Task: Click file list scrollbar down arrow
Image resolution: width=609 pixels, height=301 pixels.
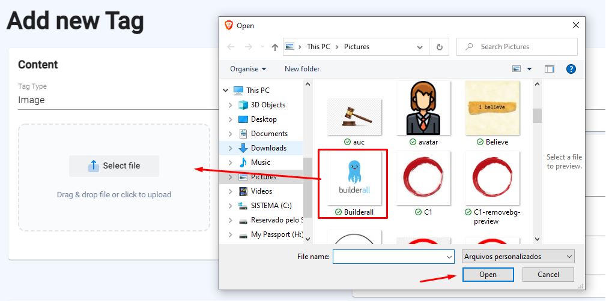Action: [x=537, y=239]
